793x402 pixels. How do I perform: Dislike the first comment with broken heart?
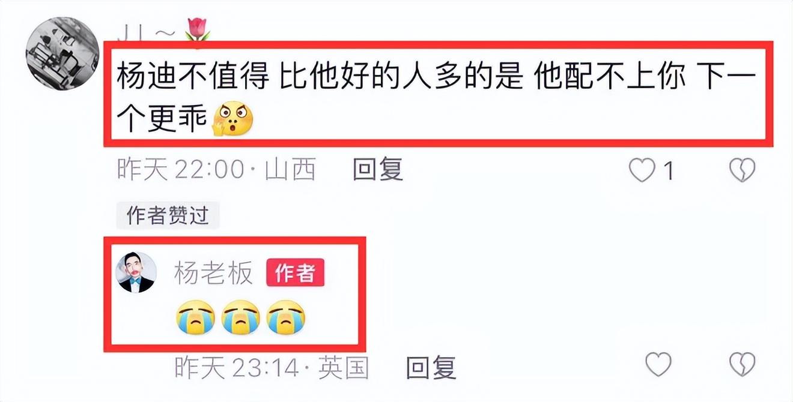742,172
